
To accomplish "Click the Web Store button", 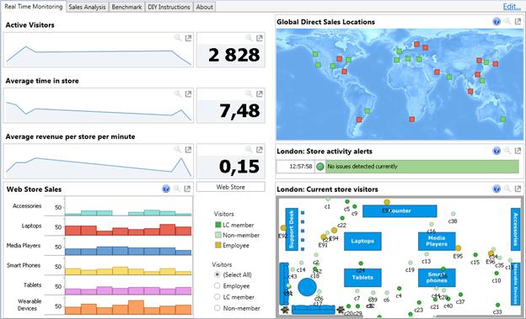I will 230,187.
